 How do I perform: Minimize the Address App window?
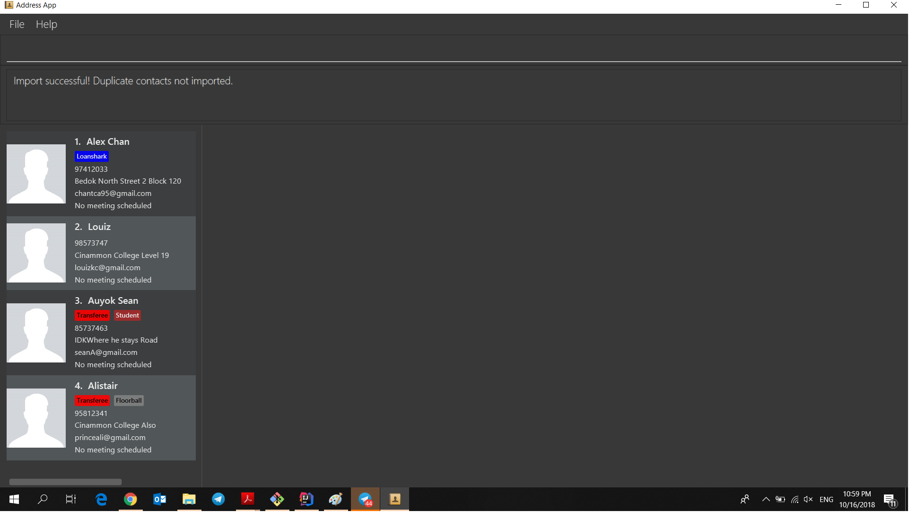[839, 5]
